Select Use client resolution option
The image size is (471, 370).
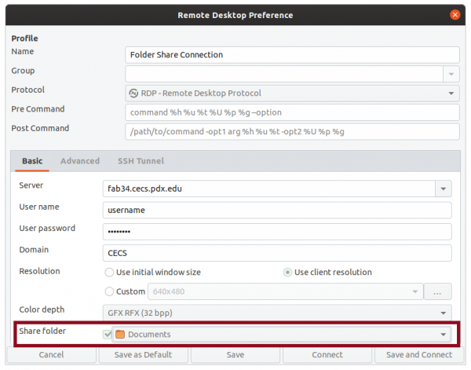point(287,273)
